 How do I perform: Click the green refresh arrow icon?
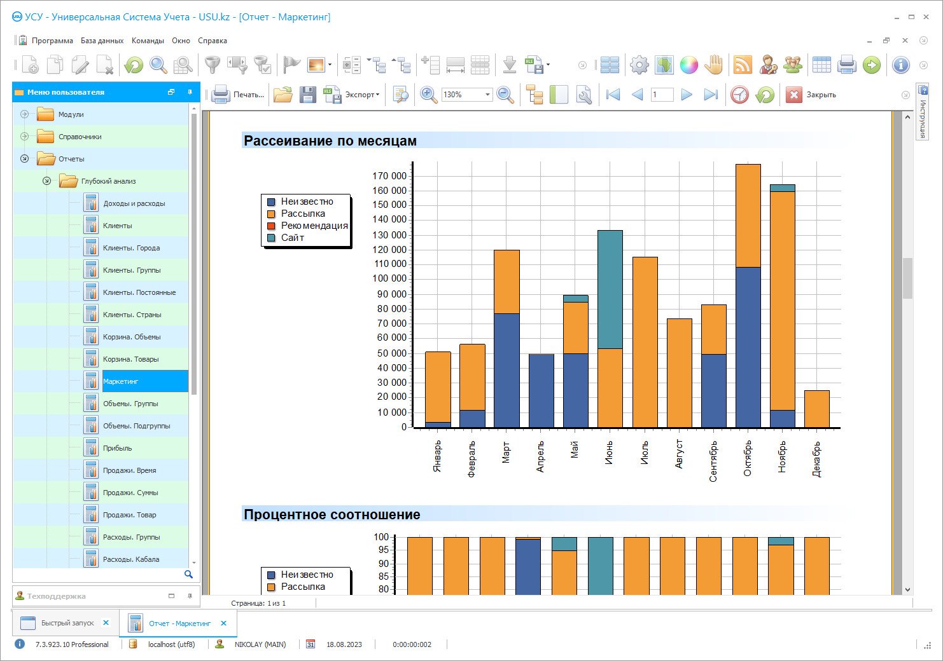tap(134, 65)
